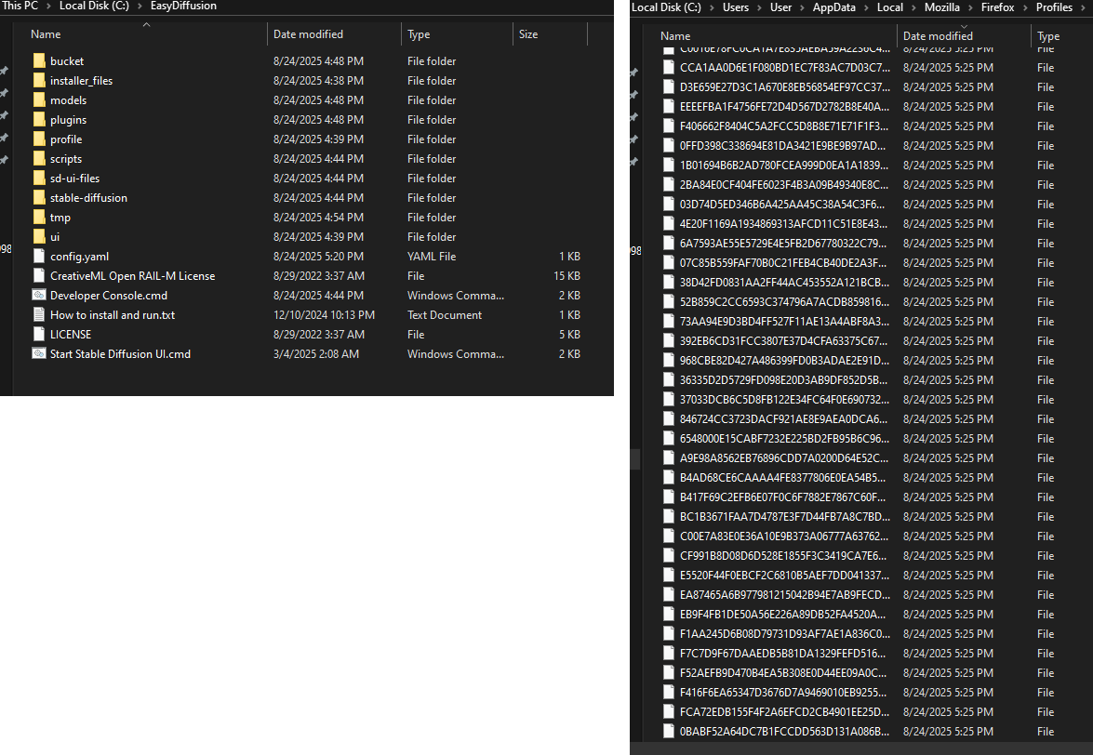This screenshot has width=1093, height=755.
Task: Sort EasyDiffusion list by Name column
Action: click(x=46, y=34)
